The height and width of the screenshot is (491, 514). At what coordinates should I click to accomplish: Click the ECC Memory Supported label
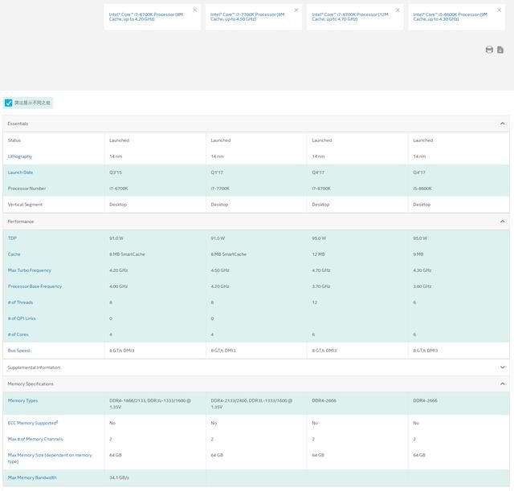coord(33,423)
